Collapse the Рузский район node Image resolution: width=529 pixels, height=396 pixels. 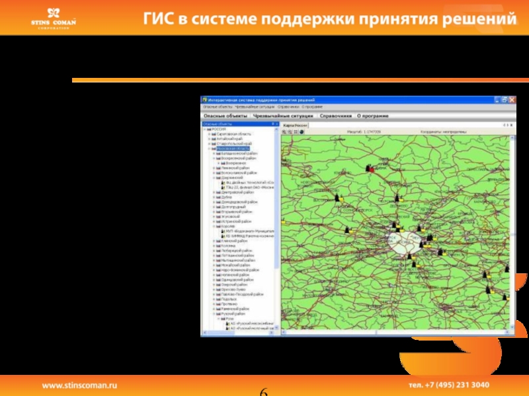(x=214, y=314)
